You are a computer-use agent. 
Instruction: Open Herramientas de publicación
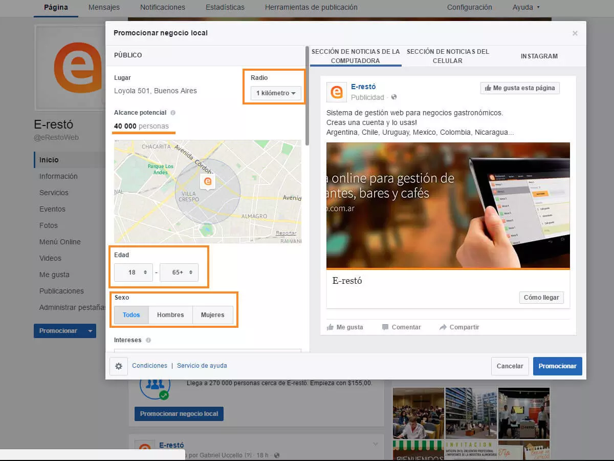click(x=311, y=8)
